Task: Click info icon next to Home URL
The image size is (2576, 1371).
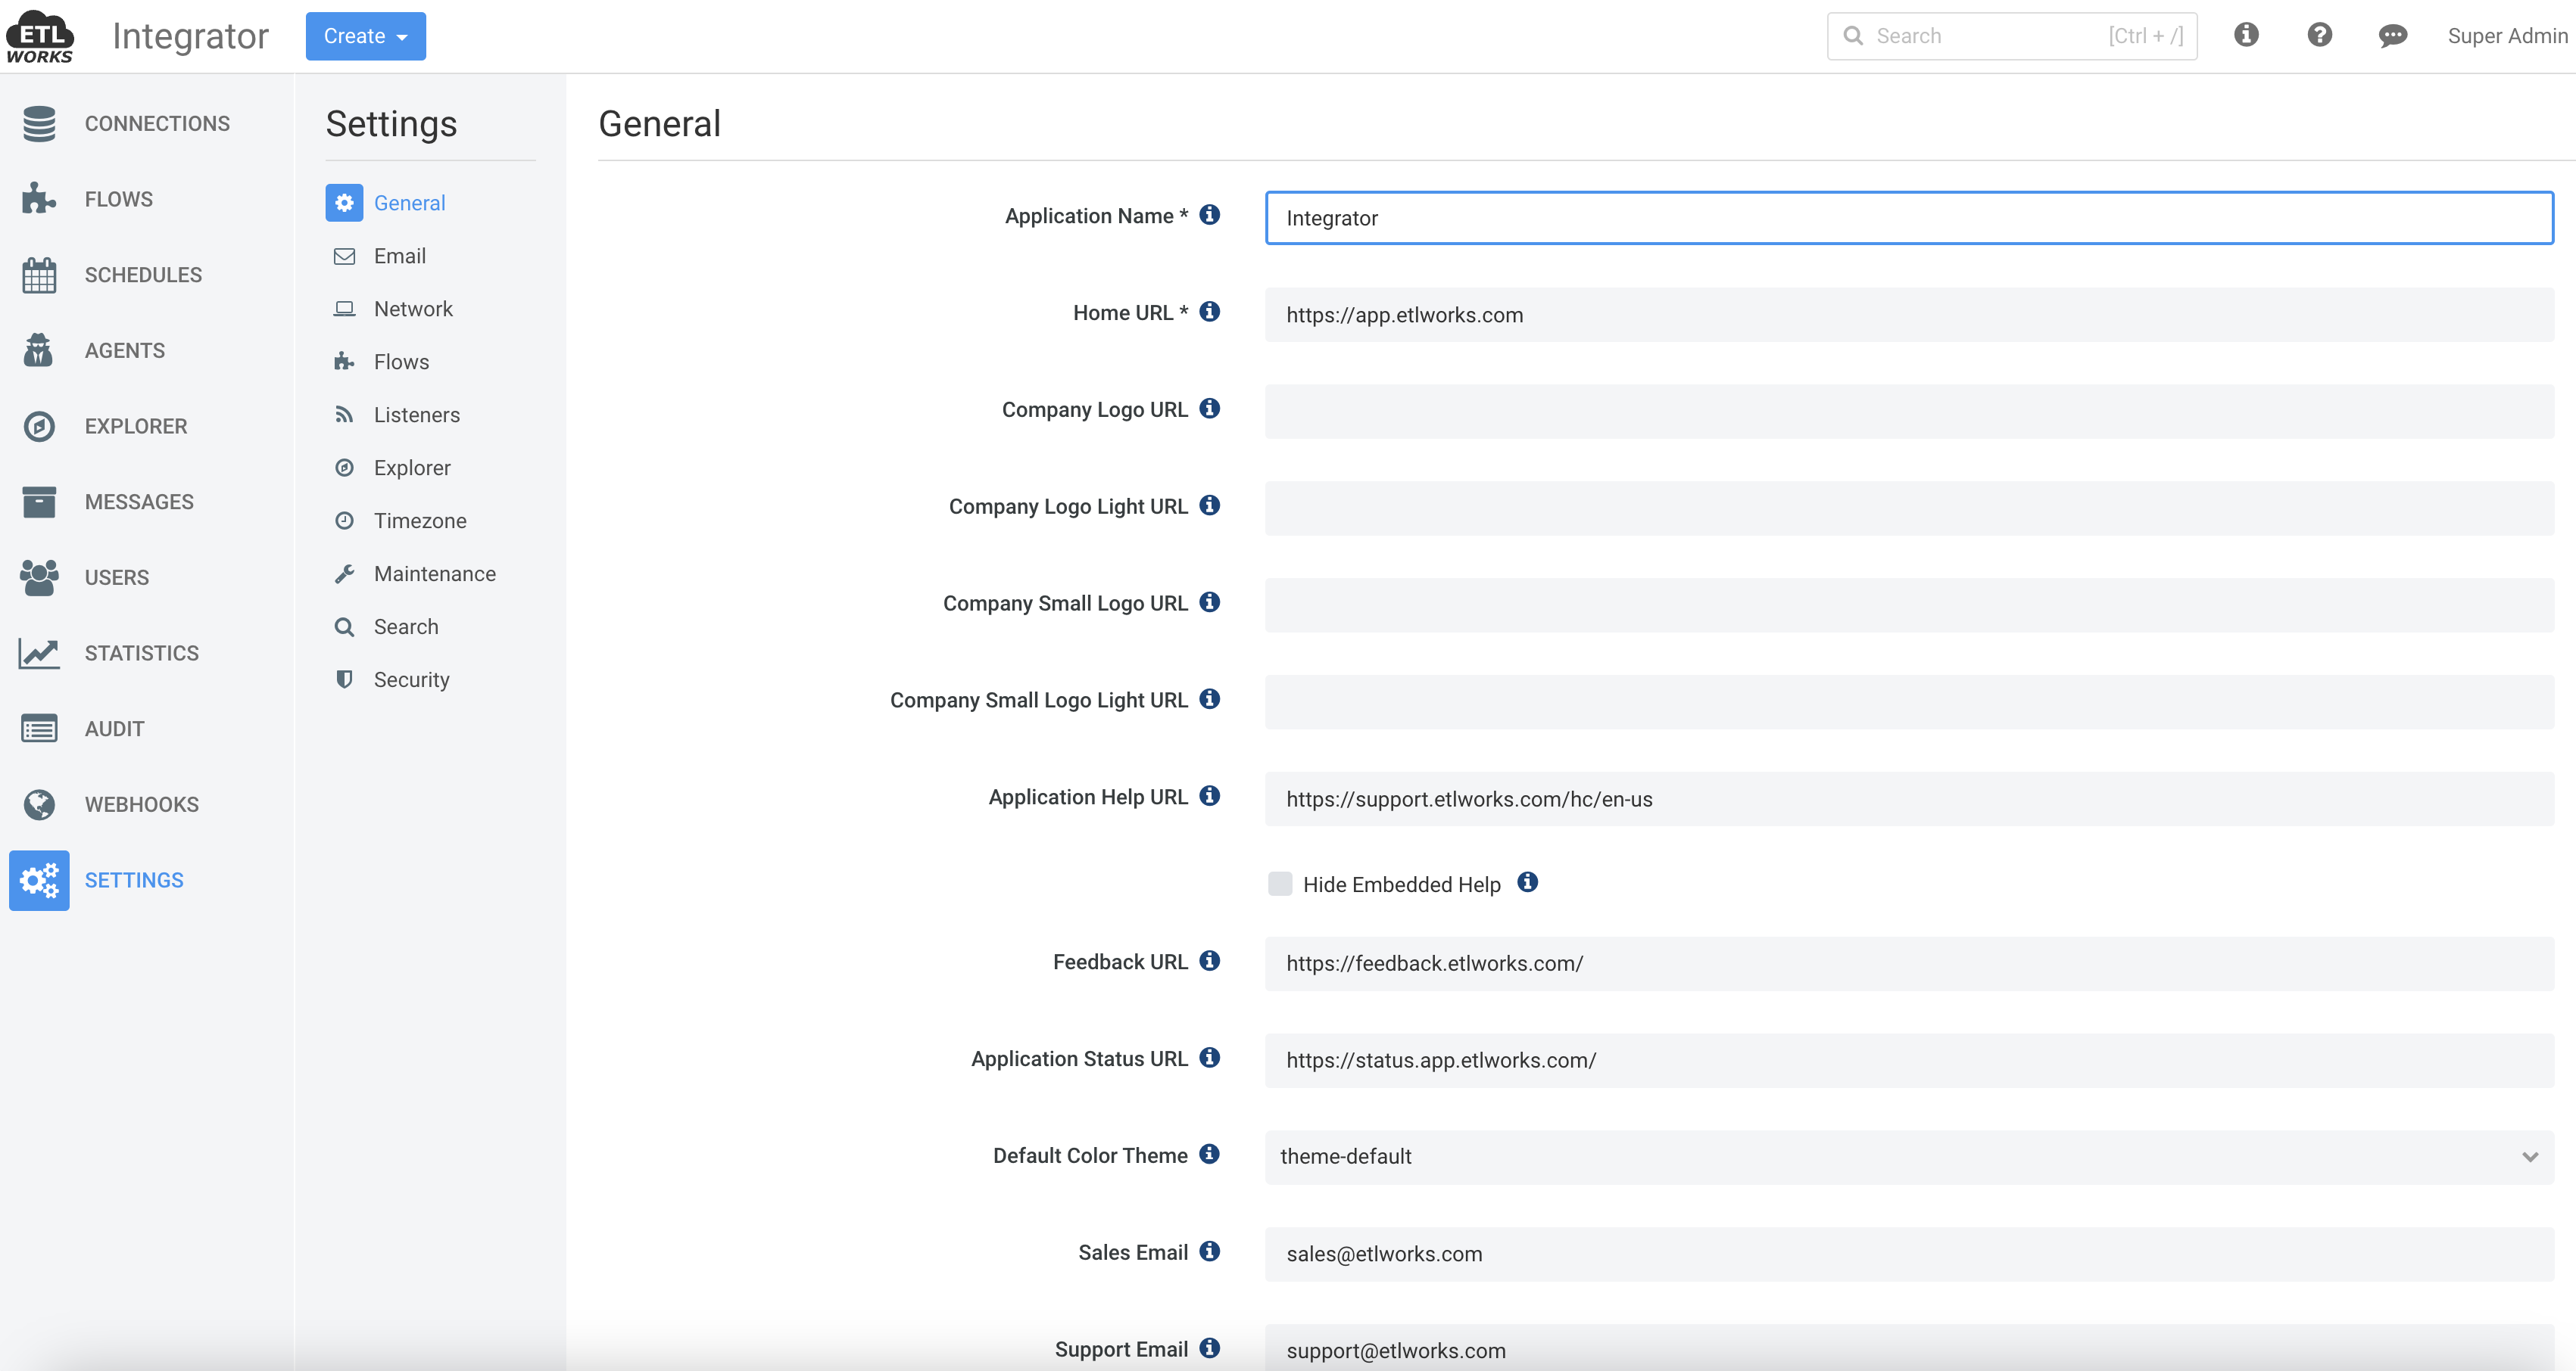Action: click(x=1209, y=312)
